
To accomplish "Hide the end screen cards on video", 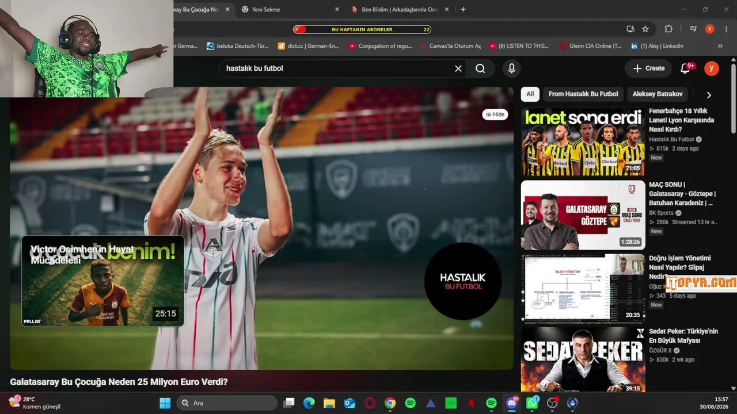I will [x=495, y=114].
